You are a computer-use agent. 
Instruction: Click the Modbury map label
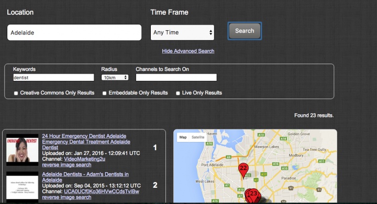296,155
